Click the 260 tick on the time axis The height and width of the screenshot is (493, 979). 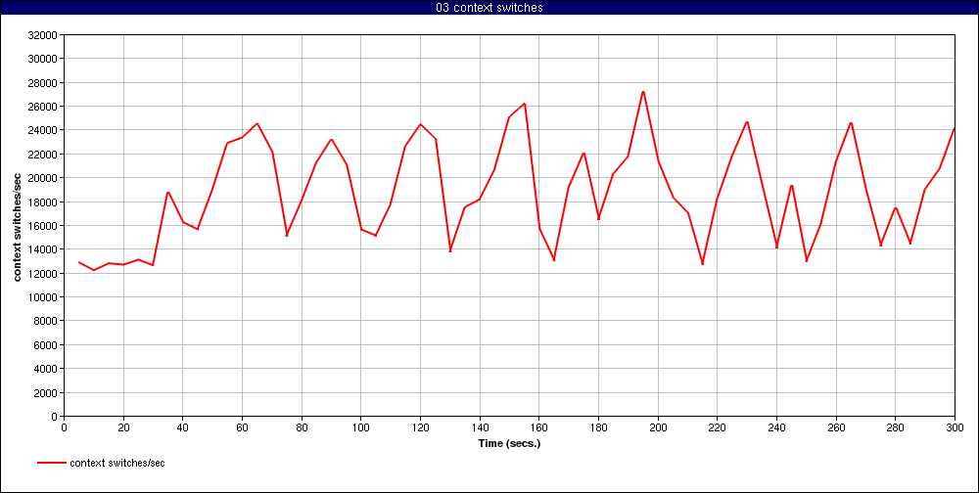click(x=836, y=428)
